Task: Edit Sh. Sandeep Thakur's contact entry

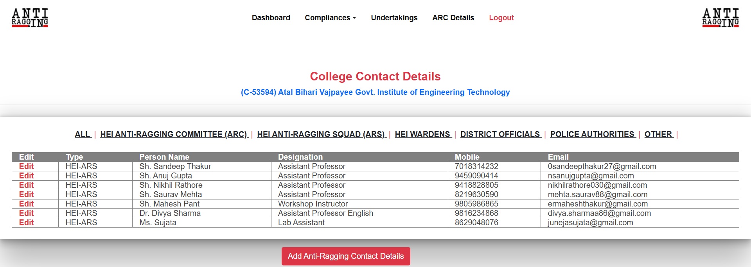Action: pyautogui.click(x=26, y=166)
